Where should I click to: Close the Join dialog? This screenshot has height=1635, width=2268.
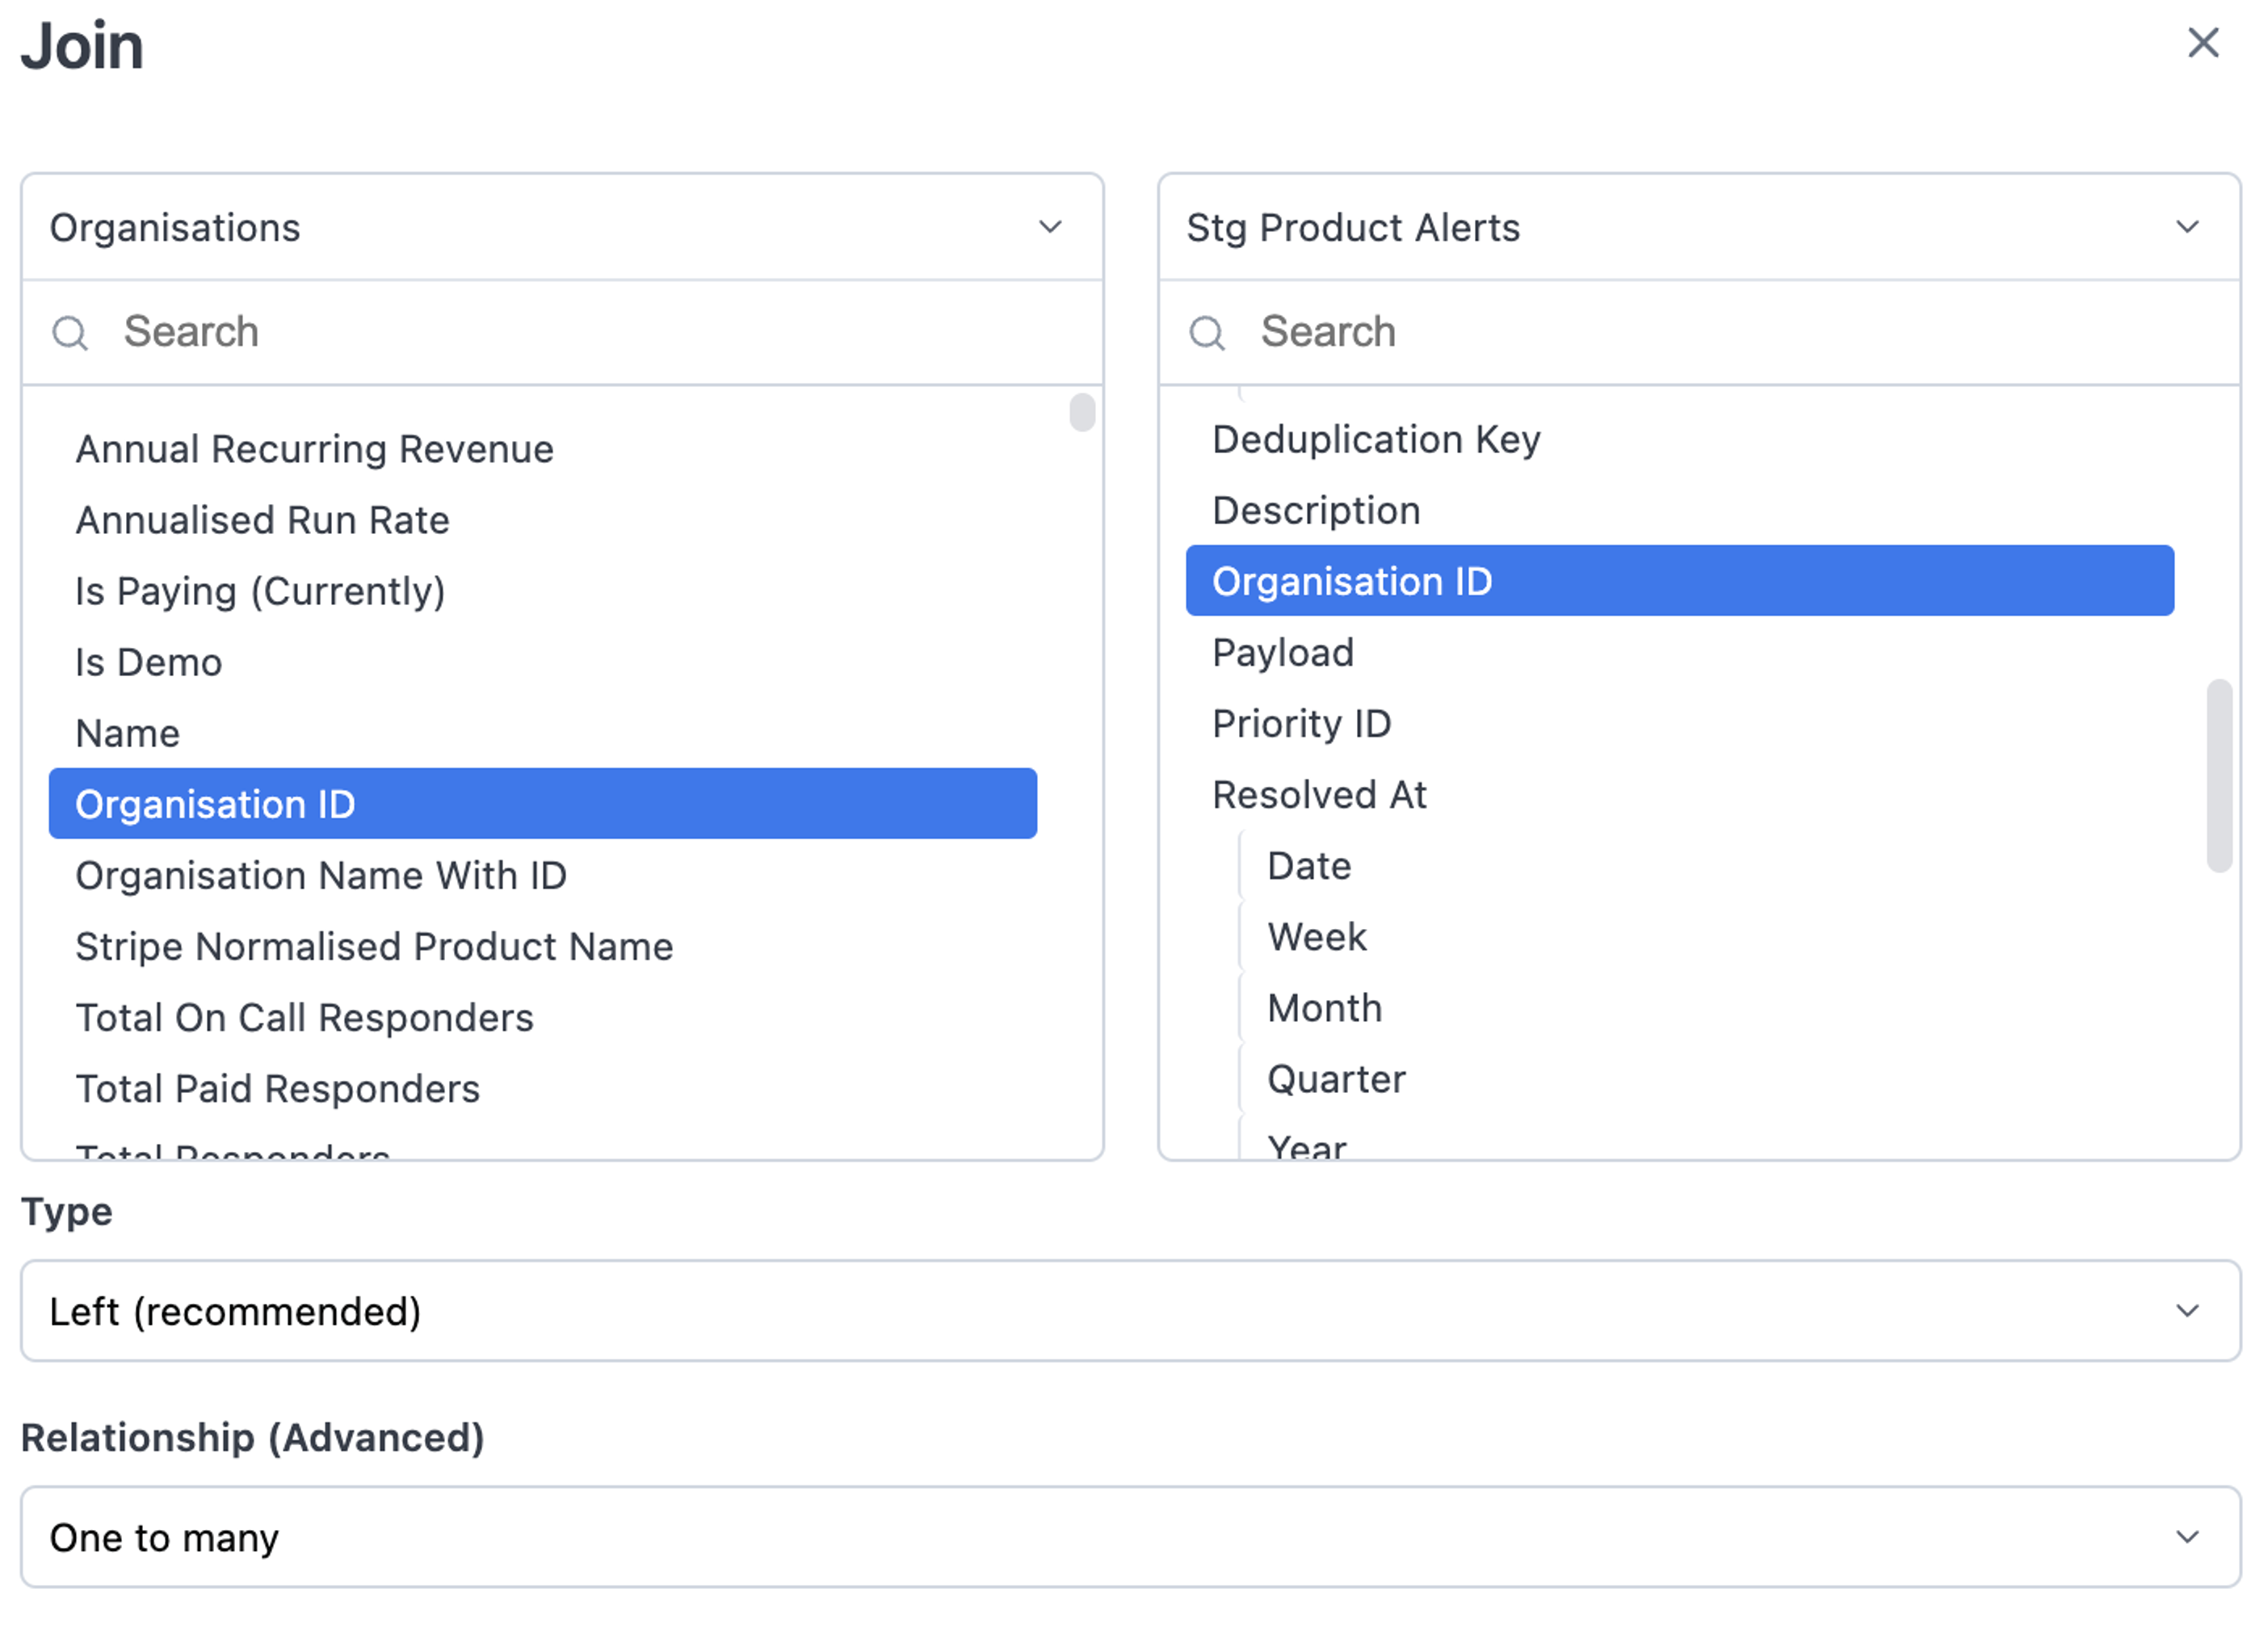pos(2202,43)
